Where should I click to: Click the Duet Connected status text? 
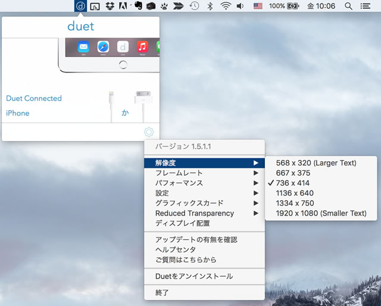pos(34,98)
